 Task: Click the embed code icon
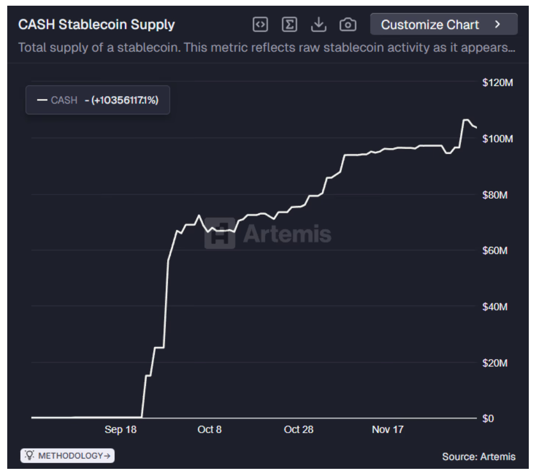tap(260, 24)
